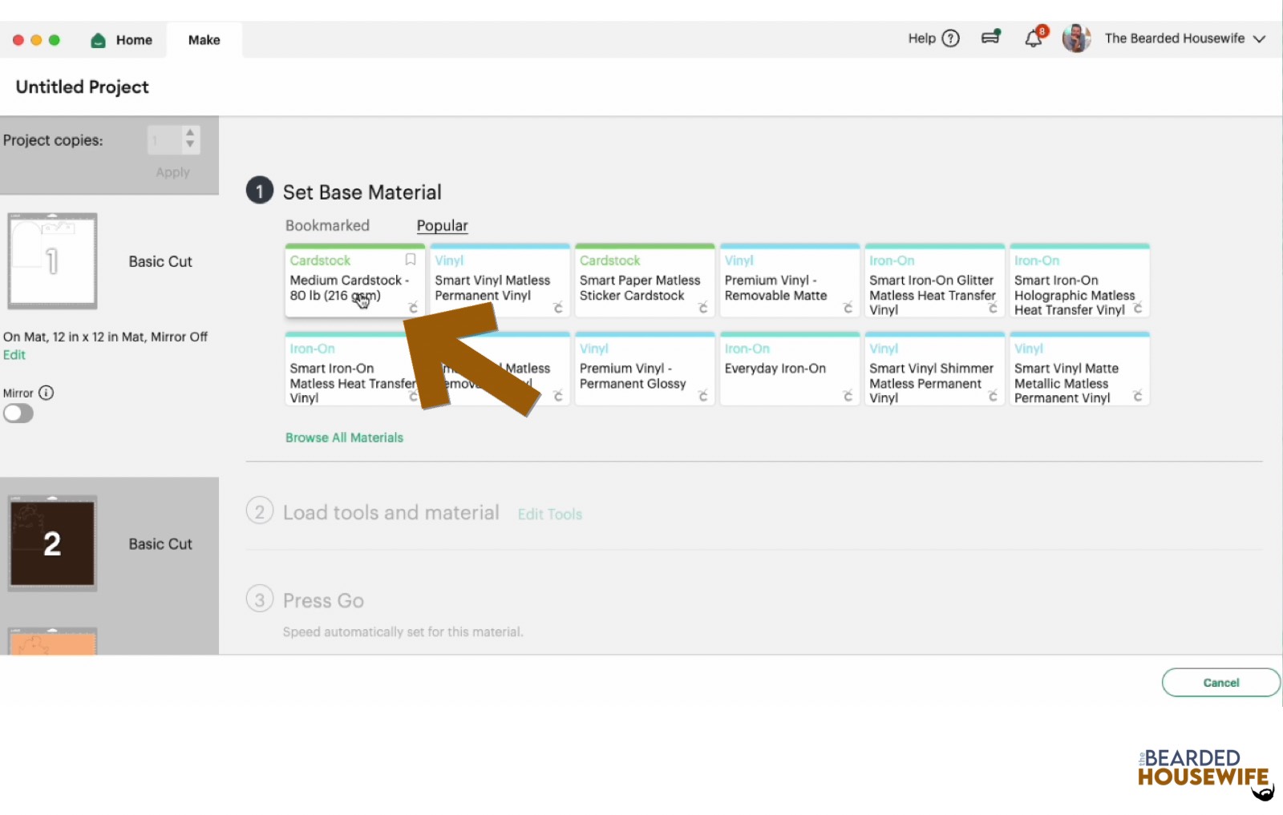Switch to the Bookmarked tab
This screenshot has width=1283, height=815.
(x=327, y=225)
